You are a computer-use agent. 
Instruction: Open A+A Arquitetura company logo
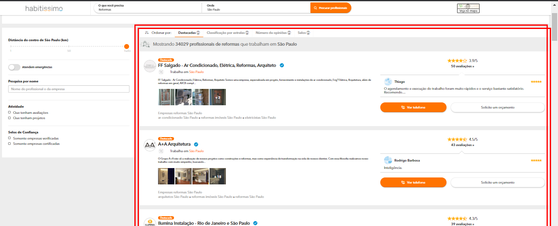pos(150,145)
